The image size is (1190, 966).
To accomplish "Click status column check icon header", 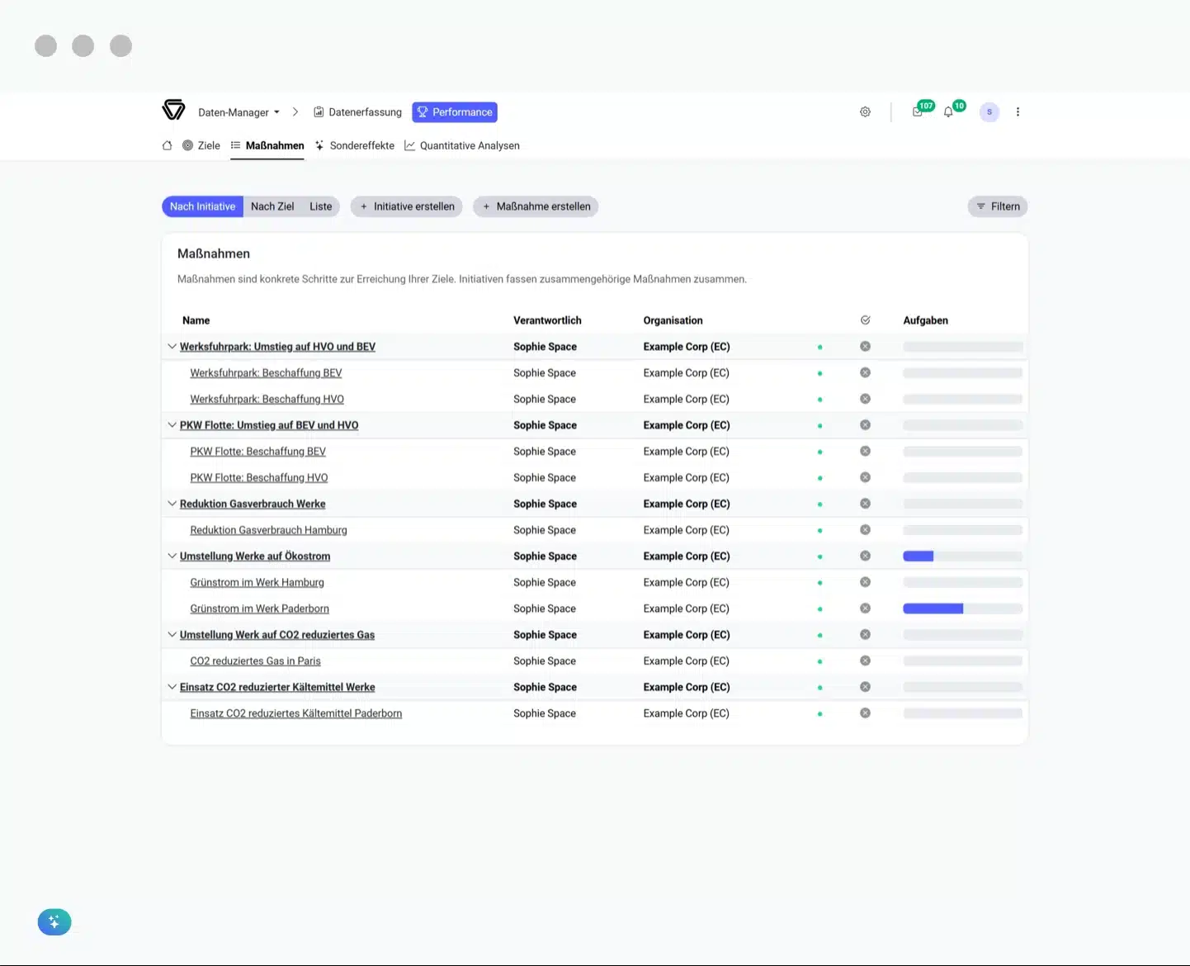I will click(x=865, y=320).
